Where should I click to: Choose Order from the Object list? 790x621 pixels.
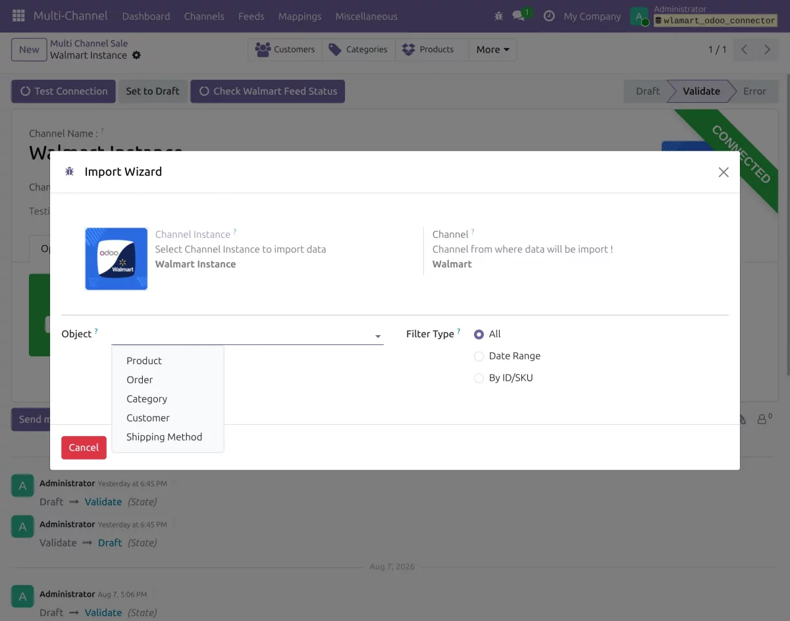tap(168, 380)
